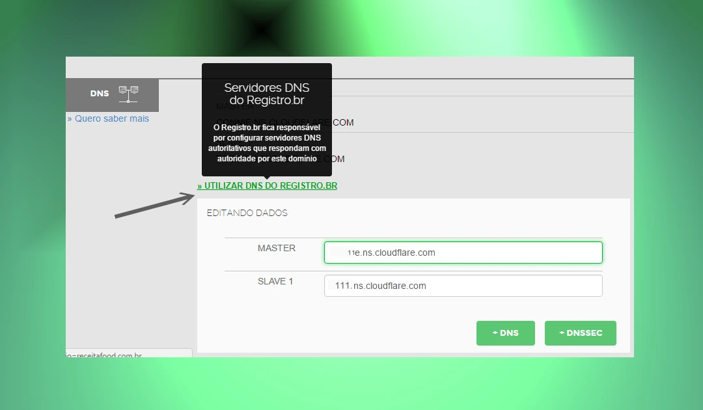Add a record with the DNSSEC button
703x410 pixels.
tap(581, 333)
